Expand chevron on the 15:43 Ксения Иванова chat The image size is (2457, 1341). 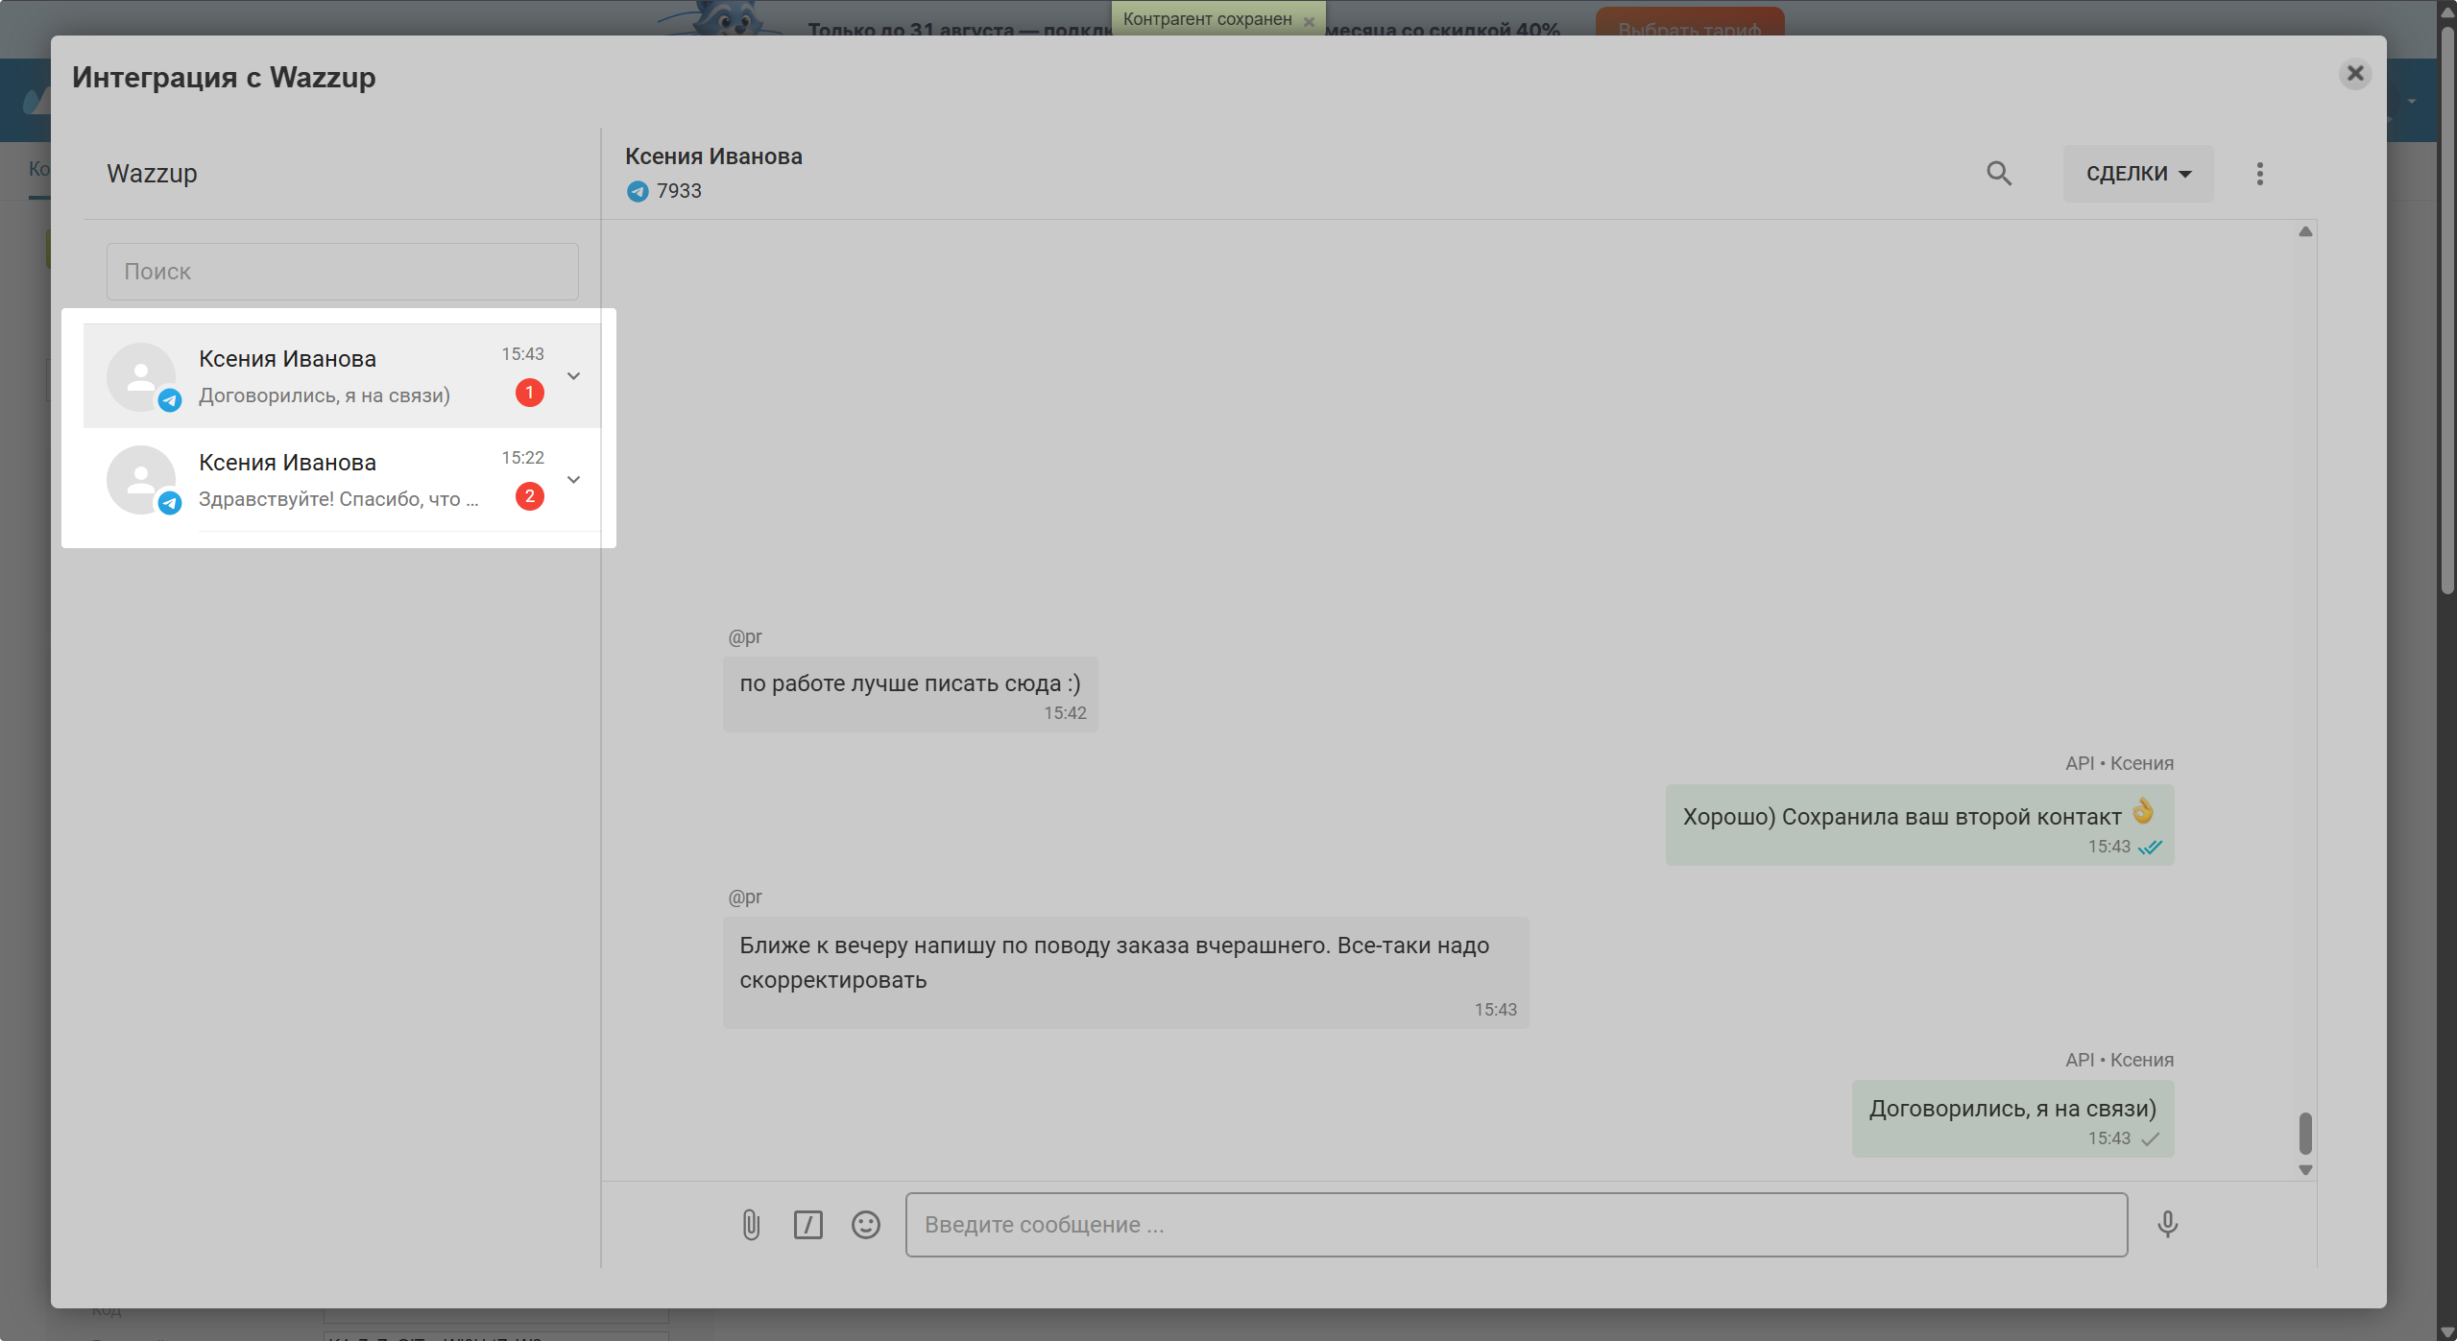(573, 376)
